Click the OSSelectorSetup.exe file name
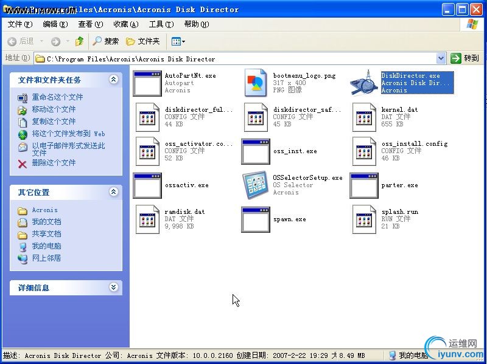Image resolution: width=487 pixels, height=364 pixels. (x=307, y=178)
